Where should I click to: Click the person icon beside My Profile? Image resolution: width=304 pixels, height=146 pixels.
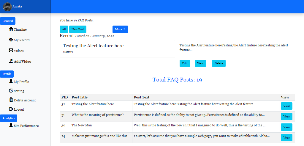11,81
